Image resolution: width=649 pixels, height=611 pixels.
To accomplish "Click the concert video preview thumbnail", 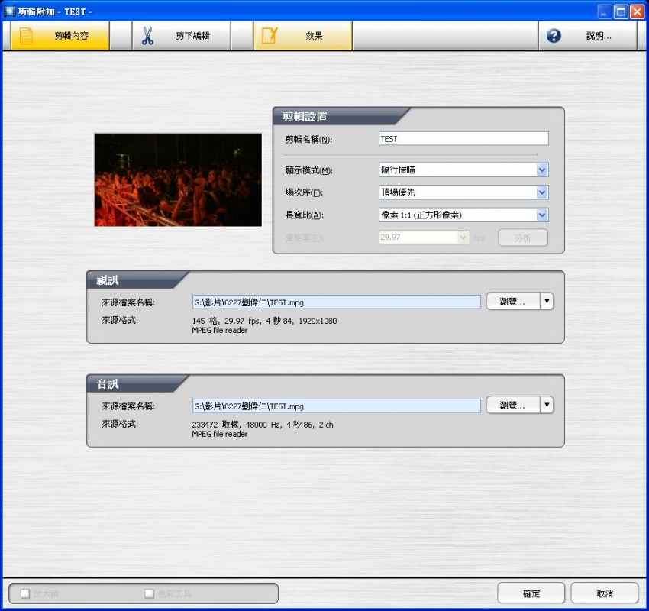I will coord(178,179).
